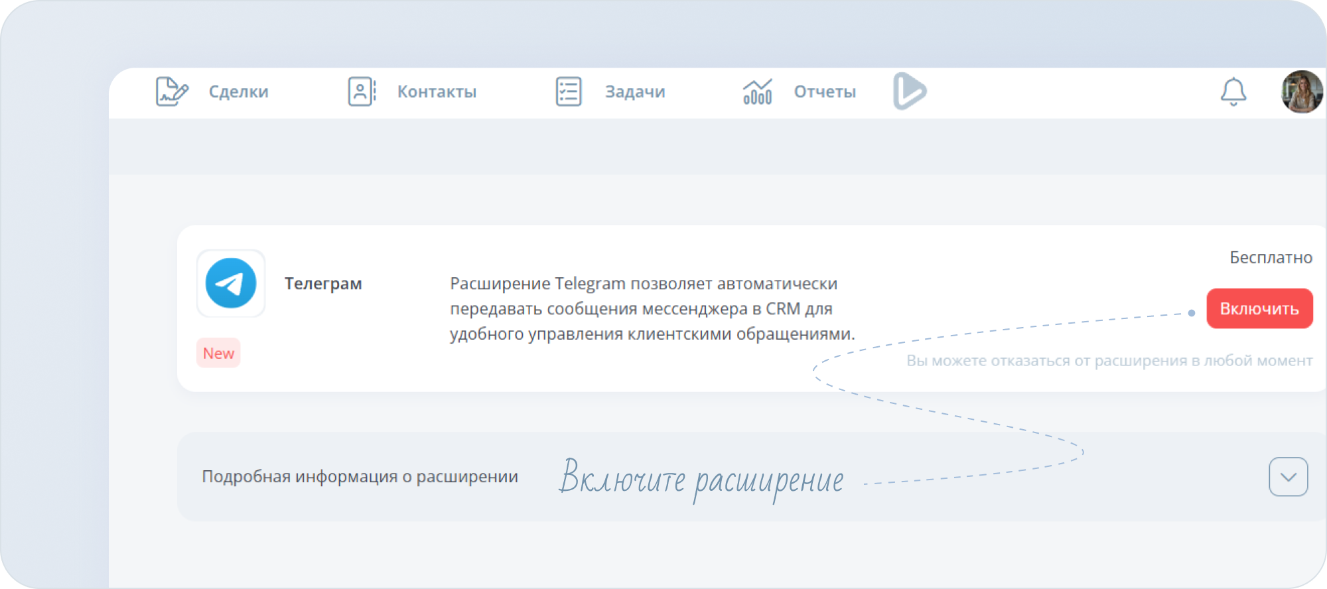Image resolution: width=1327 pixels, height=589 pixels.
Task: Click the Задачи checklist icon
Action: point(569,92)
